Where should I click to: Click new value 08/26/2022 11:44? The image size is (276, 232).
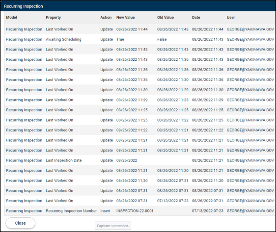[132, 29]
